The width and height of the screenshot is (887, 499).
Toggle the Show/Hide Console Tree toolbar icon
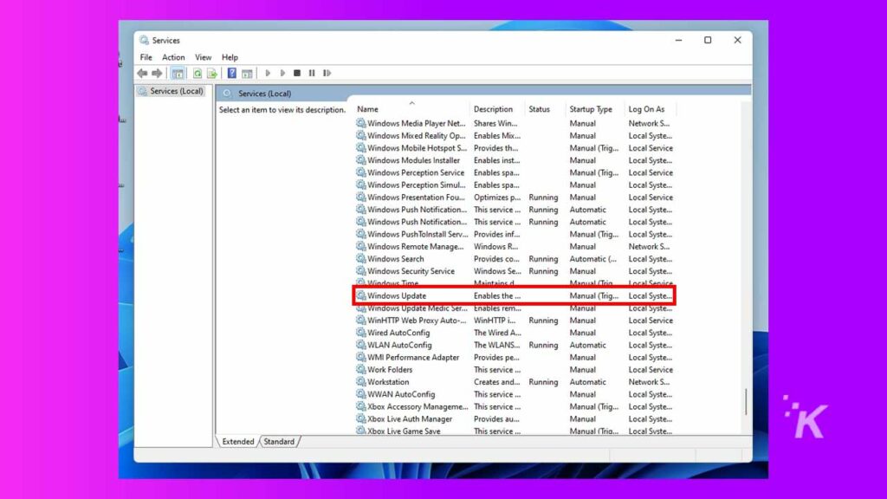pos(178,73)
